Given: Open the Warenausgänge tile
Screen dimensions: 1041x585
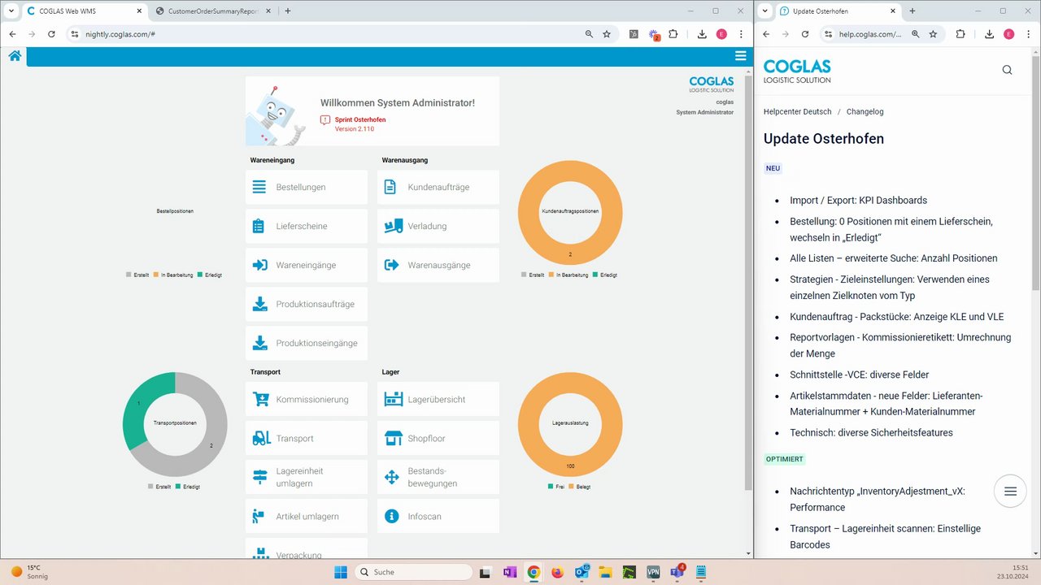Looking at the screenshot, I should [438, 265].
